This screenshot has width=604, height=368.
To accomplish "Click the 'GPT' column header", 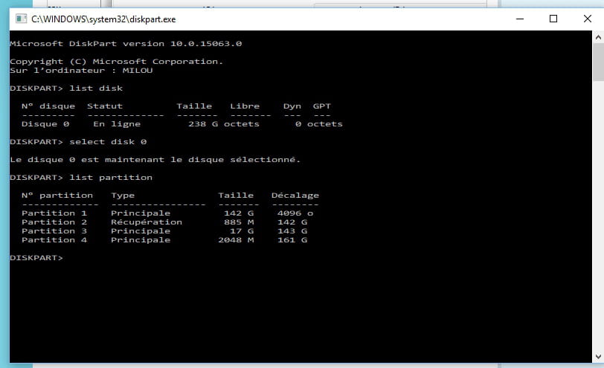I will click(321, 106).
